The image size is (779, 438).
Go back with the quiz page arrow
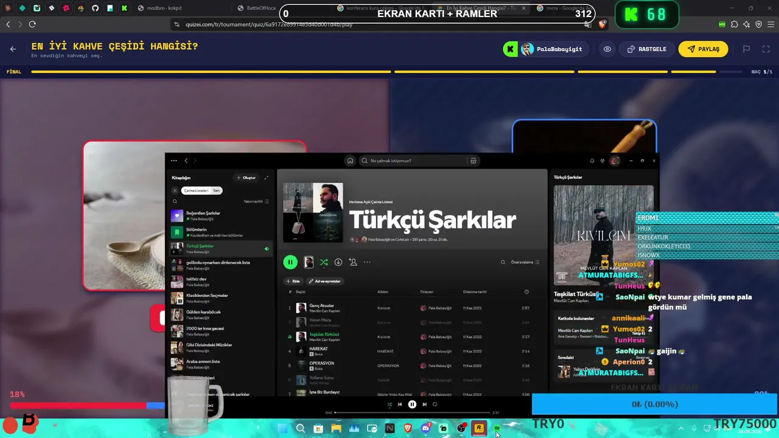click(x=13, y=49)
